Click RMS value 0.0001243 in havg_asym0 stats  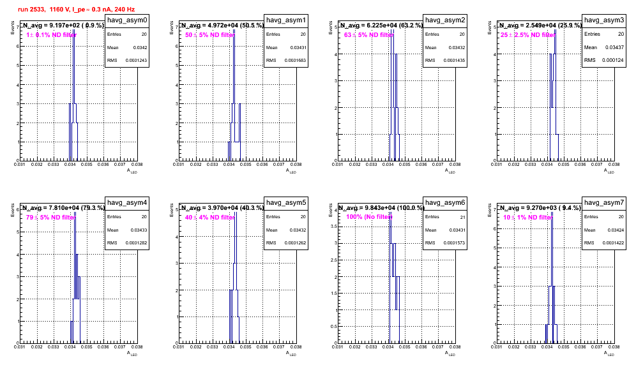click(x=136, y=61)
